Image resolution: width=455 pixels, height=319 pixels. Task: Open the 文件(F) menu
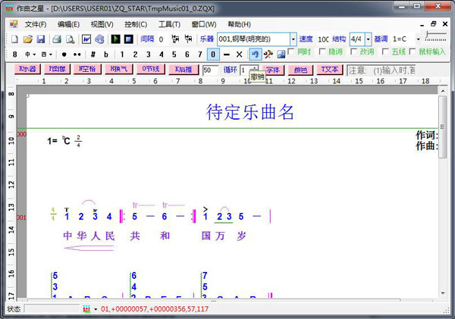click(x=35, y=24)
